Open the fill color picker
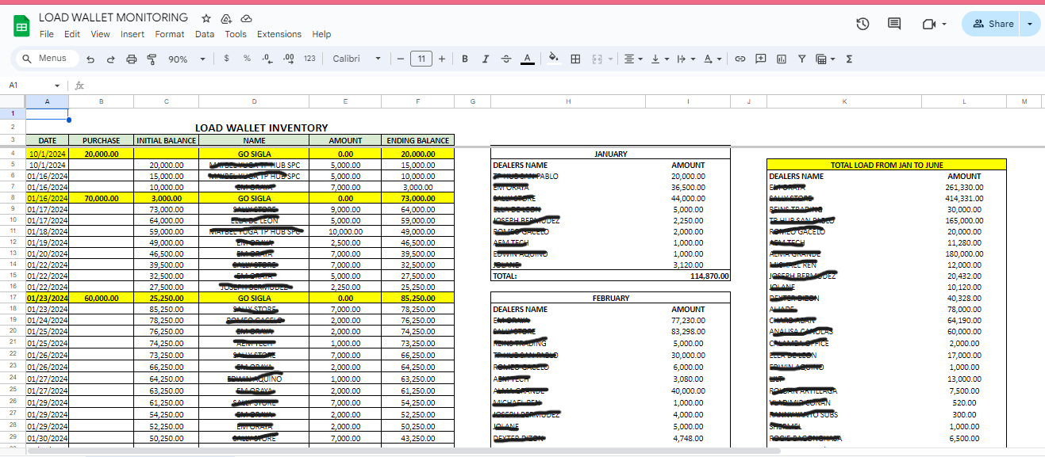The image size is (1045, 457). (554, 59)
